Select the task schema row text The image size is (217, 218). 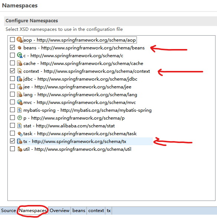80,134
